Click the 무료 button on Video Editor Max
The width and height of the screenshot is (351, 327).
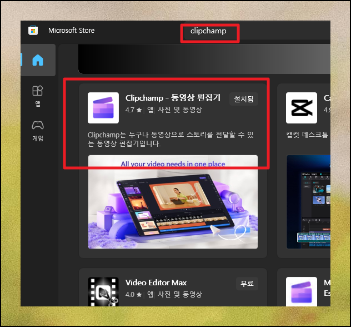pos(247,284)
